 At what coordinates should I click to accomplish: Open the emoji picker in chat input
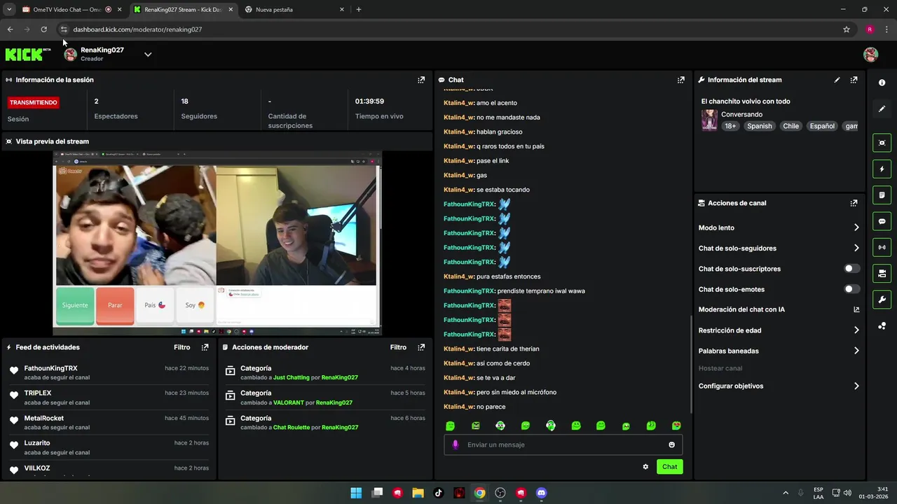click(x=671, y=444)
